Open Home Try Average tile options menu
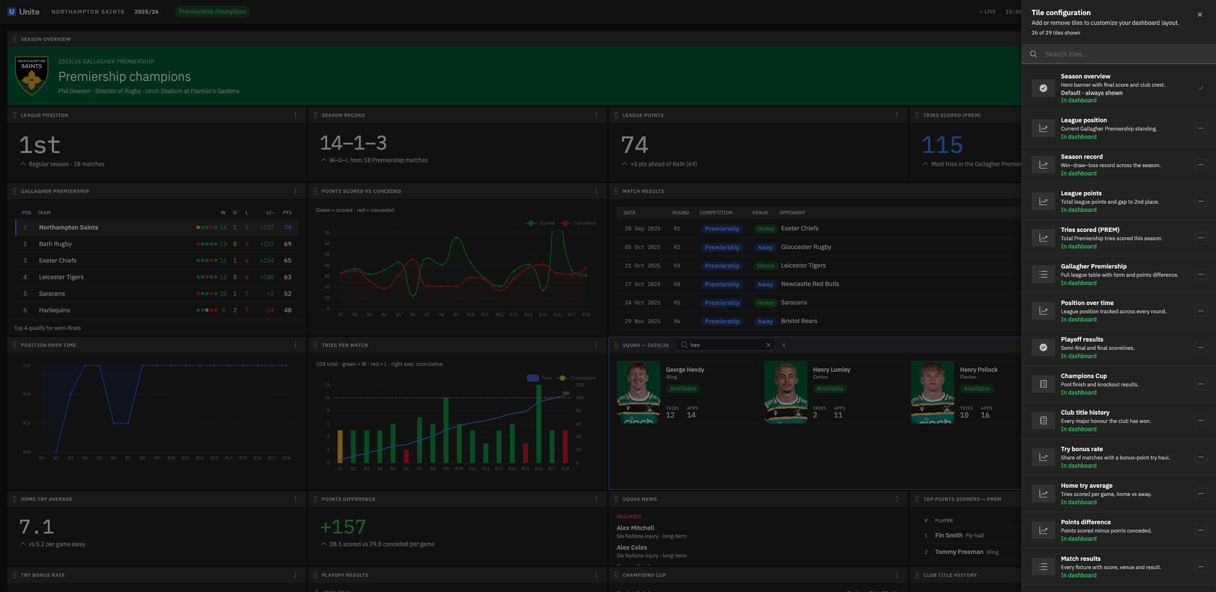The height and width of the screenshot is (592, 1216). point(295,499)
